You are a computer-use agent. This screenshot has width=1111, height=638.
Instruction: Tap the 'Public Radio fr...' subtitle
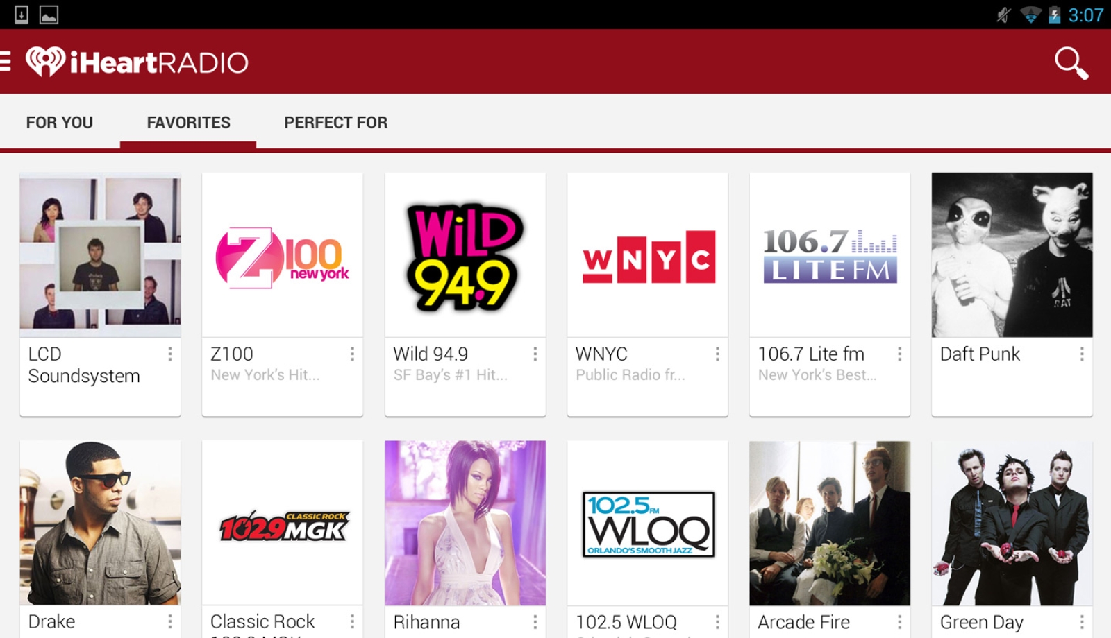pos(630,375)
